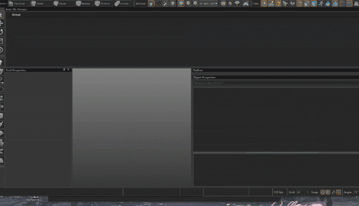Image resolution: width=359 pixels, height=206 pixels.
Task: Select the four-arrow Translate tool in left toolbar
Action: [1, 23]
